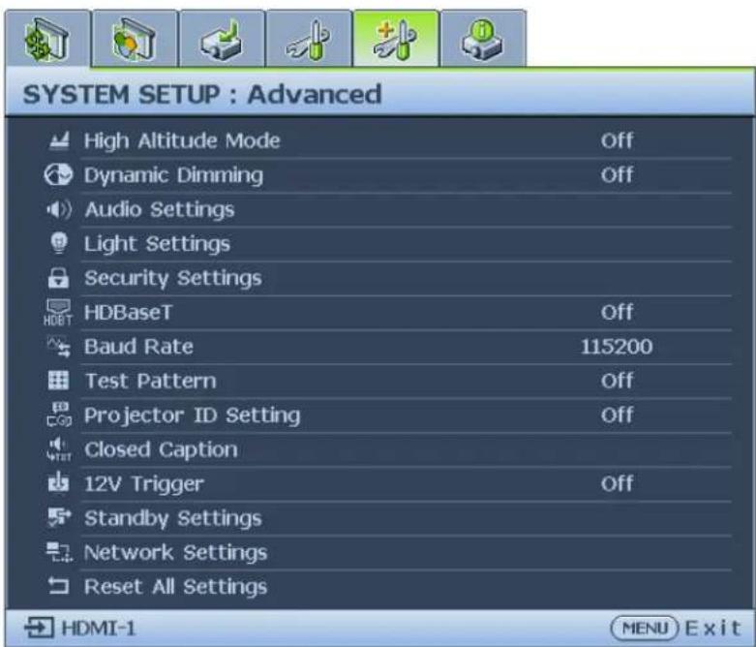The width and height of the screenshot is (756, 647).
Task: Click the Standby Settings icon
Action: [x=59, y=517]
